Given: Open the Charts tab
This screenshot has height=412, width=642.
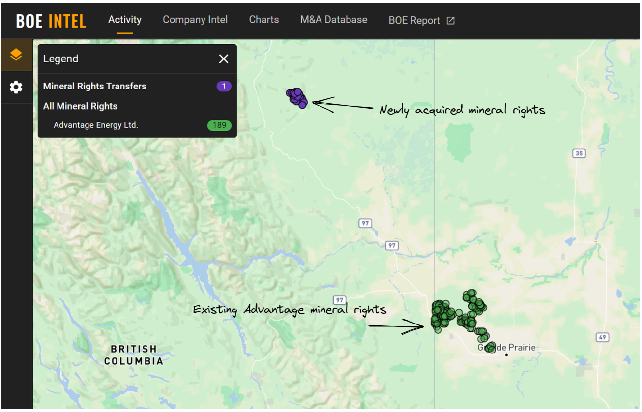Looking at the screenshot, I should 264,20.
